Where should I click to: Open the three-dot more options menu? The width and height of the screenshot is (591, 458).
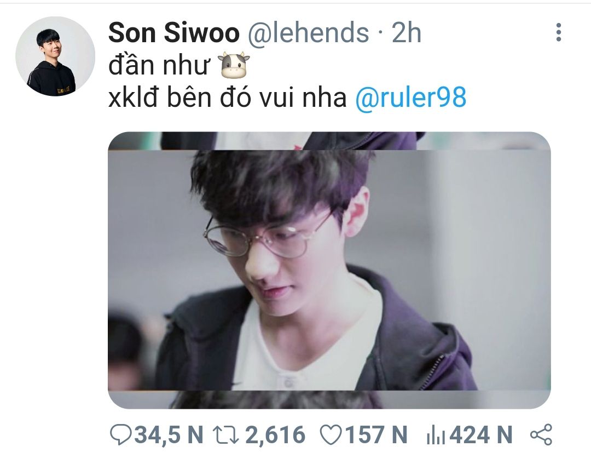pyautogui.click(x=559, y=32)
